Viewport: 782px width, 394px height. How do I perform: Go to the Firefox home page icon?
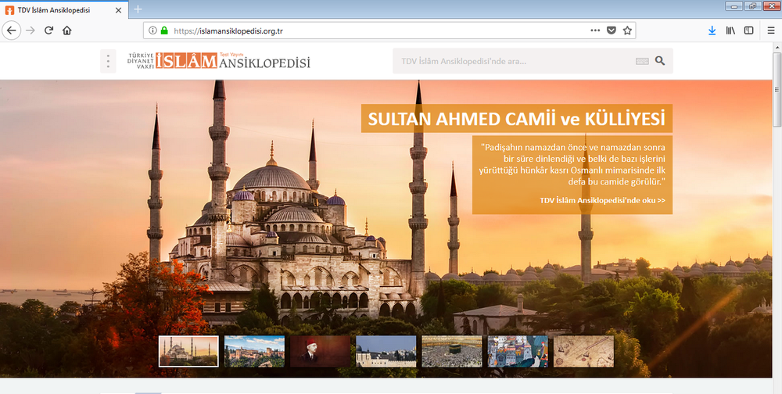coord(67,30)
